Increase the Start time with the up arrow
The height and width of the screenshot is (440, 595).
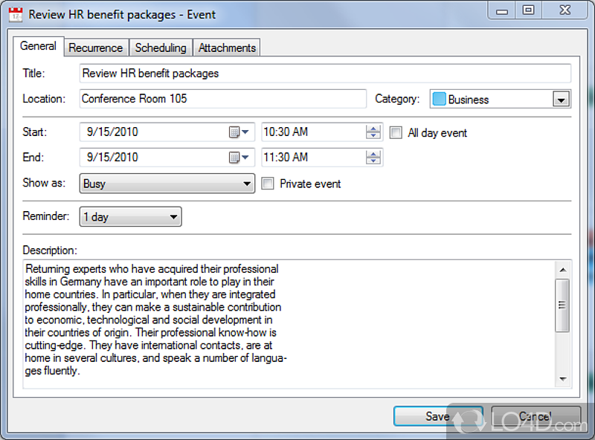point(373,129)
